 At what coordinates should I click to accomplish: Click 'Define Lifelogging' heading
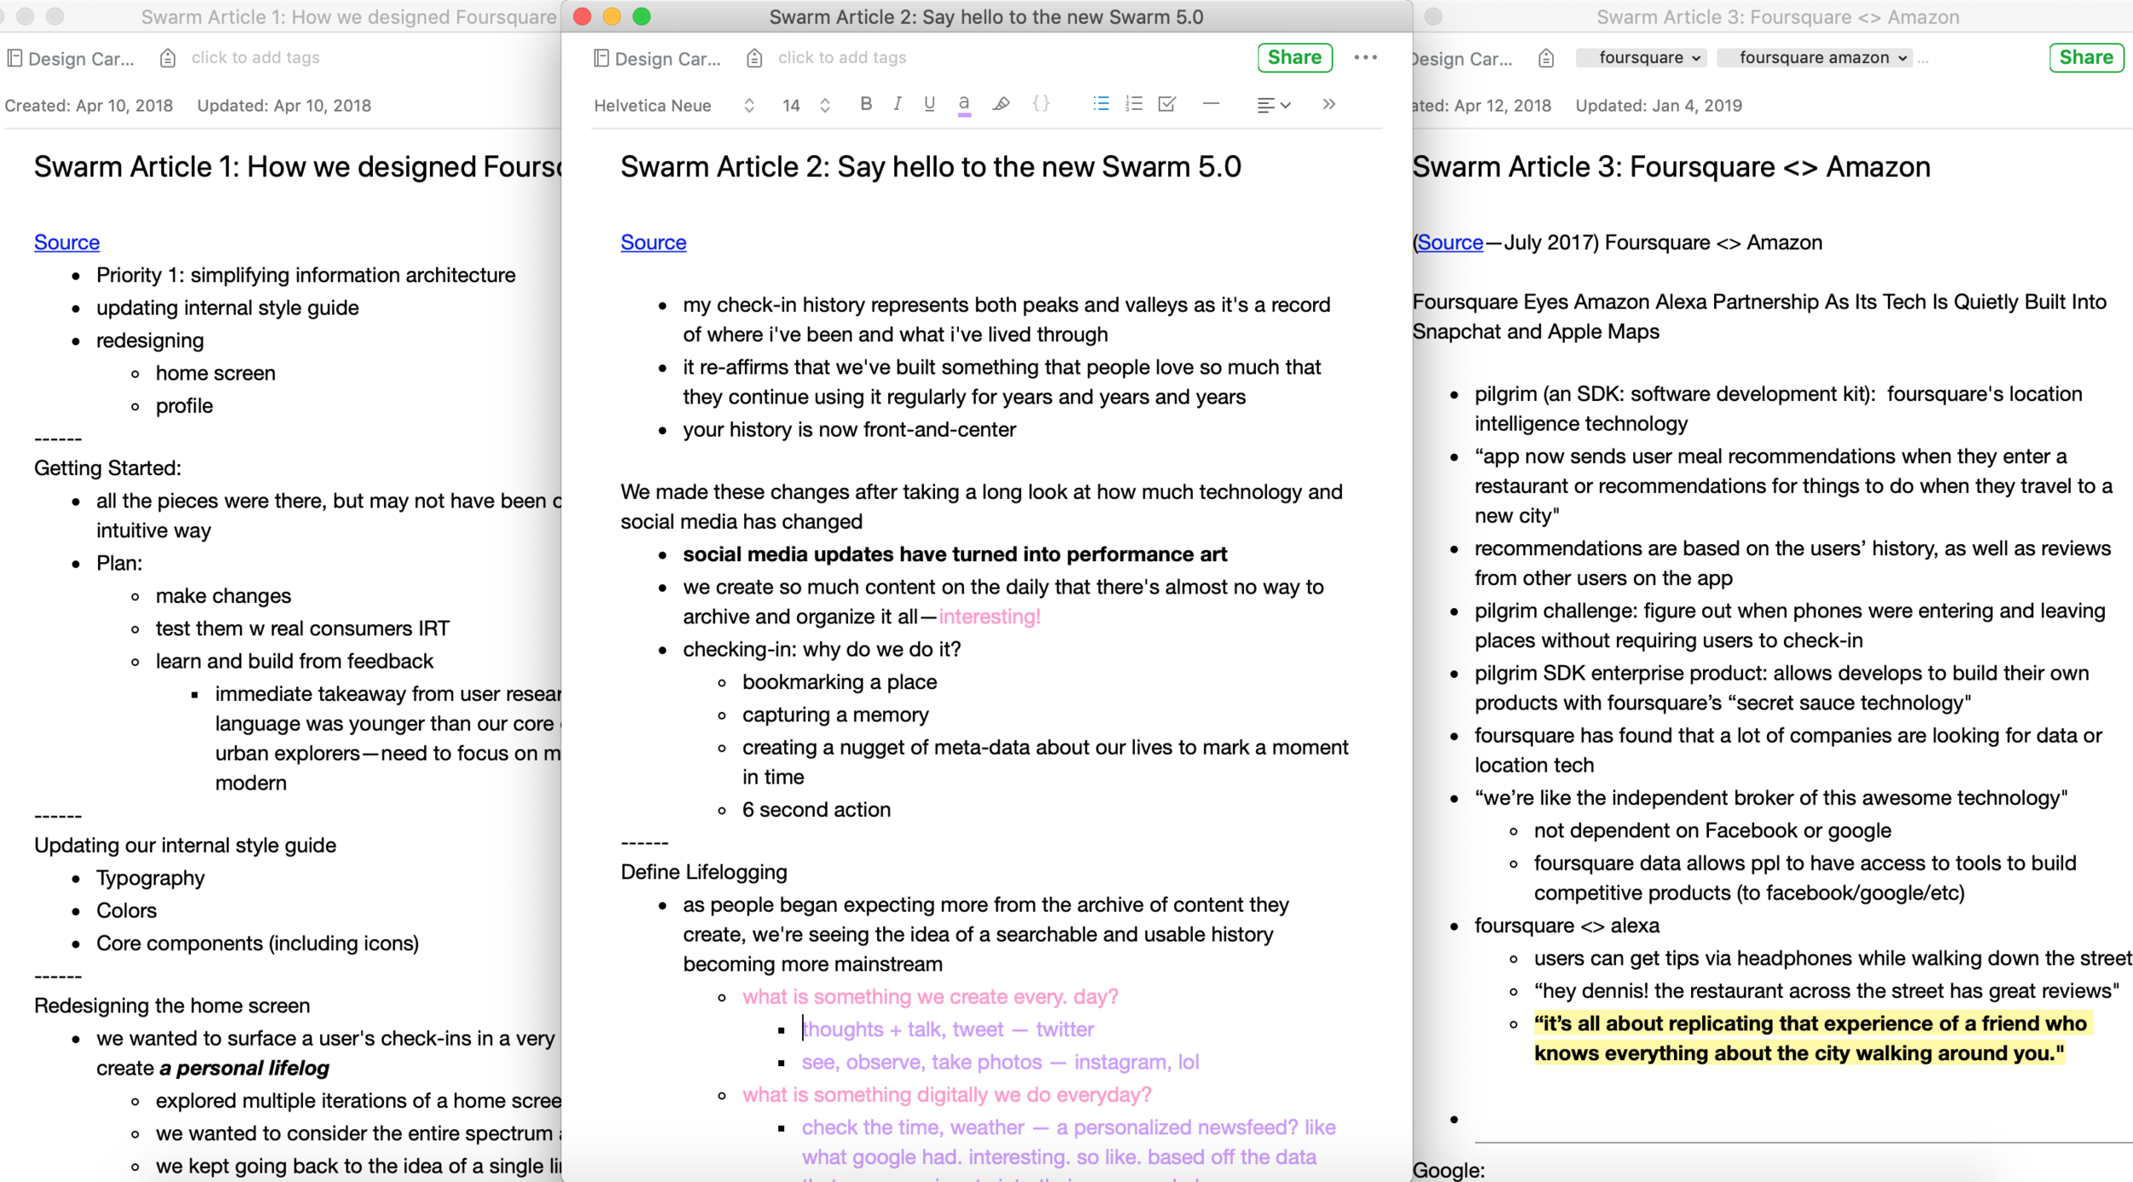[704, 872]
